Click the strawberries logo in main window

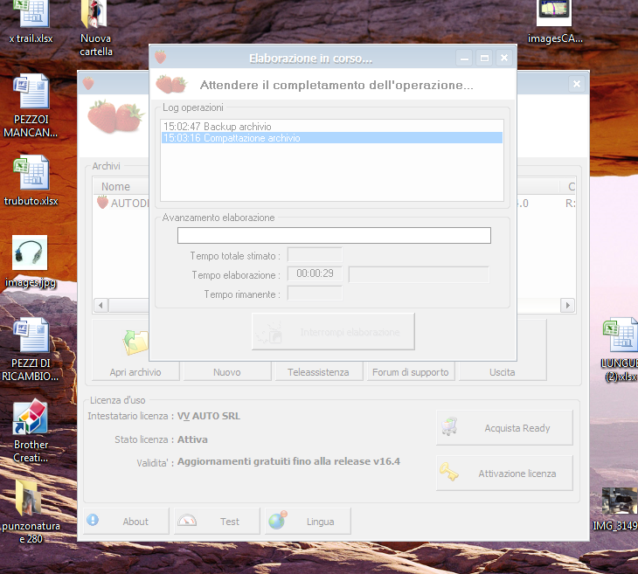[x=115, y=117]
